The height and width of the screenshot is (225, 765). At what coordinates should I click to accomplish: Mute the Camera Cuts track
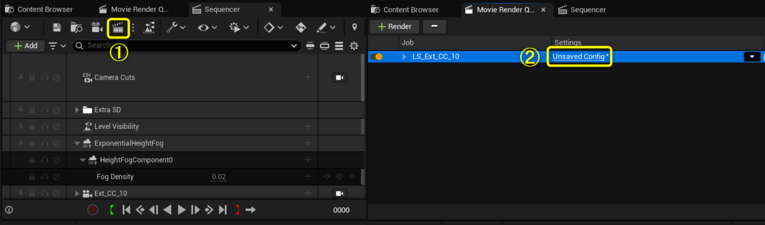click(x=56, y=77)
